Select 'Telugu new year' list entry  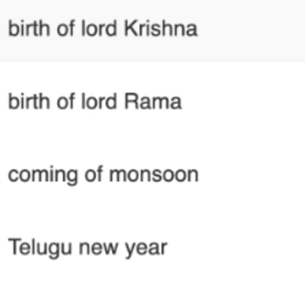click(152, 248)
